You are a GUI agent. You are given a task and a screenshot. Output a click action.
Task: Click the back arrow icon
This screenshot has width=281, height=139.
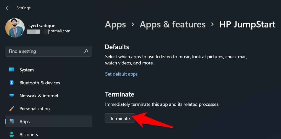(8, 8)
